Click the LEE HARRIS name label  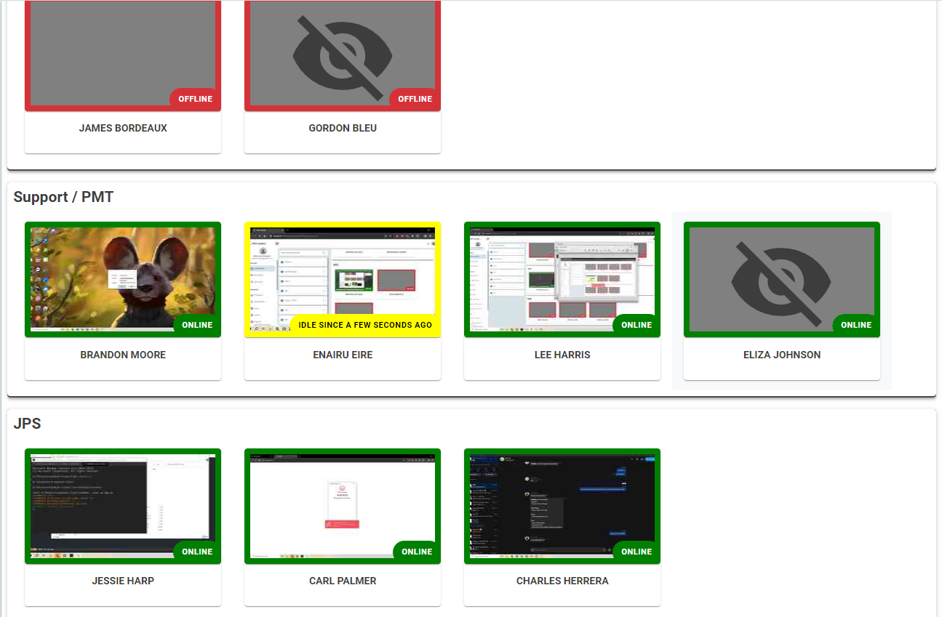(562, 355)
